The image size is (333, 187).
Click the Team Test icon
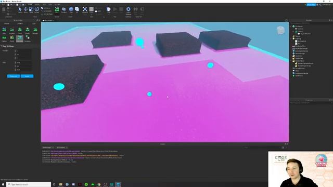pyautogui.click(x=135, y=10)
